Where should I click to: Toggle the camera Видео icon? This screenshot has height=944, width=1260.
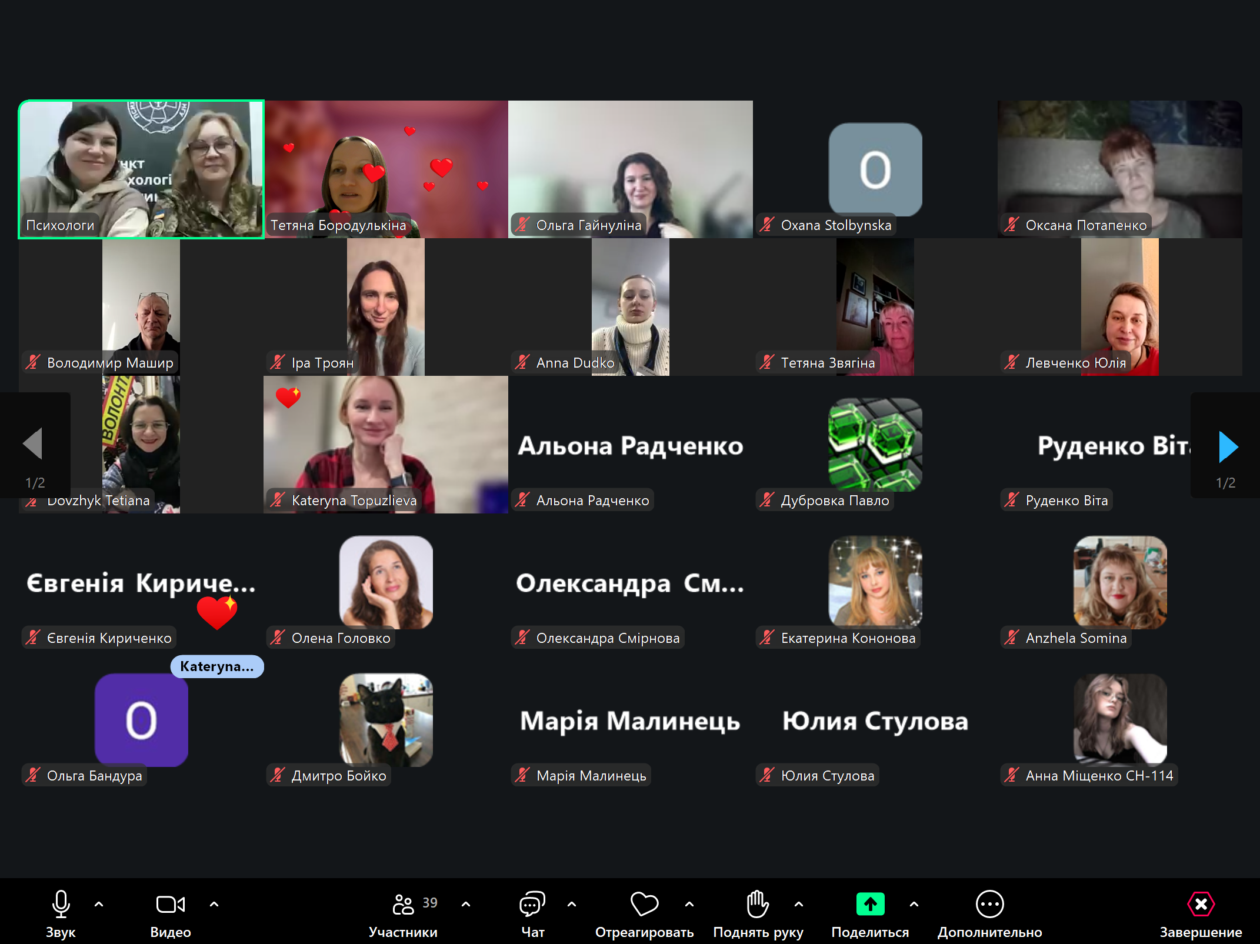click(170, 904)
